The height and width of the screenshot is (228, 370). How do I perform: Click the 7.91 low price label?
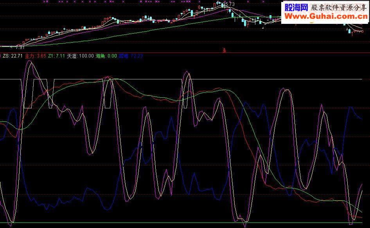(20, 47)
